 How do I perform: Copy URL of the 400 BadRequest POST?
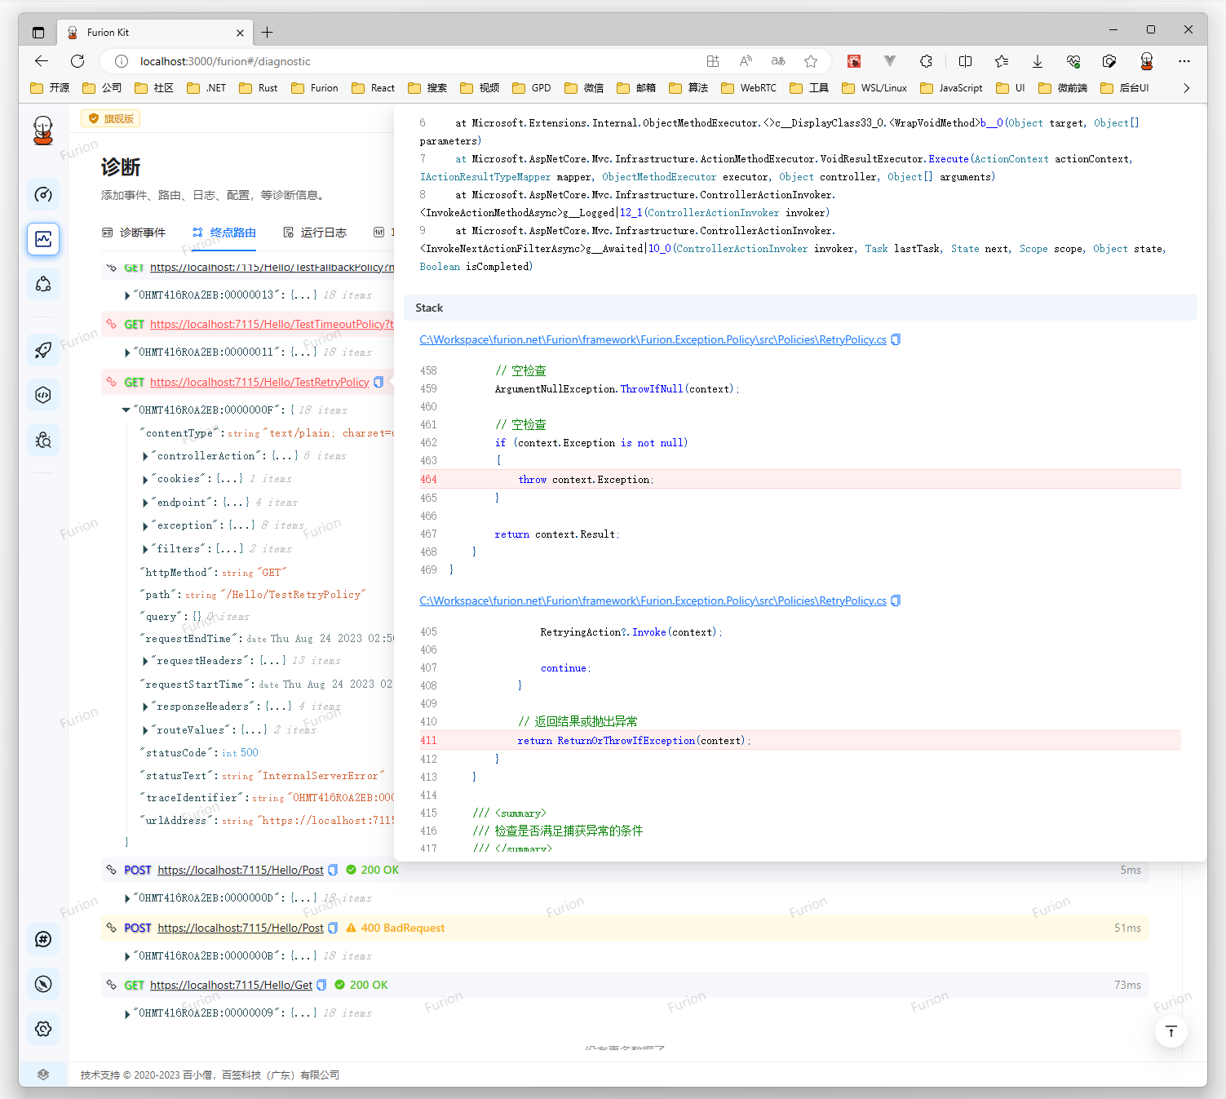point(333,928)
